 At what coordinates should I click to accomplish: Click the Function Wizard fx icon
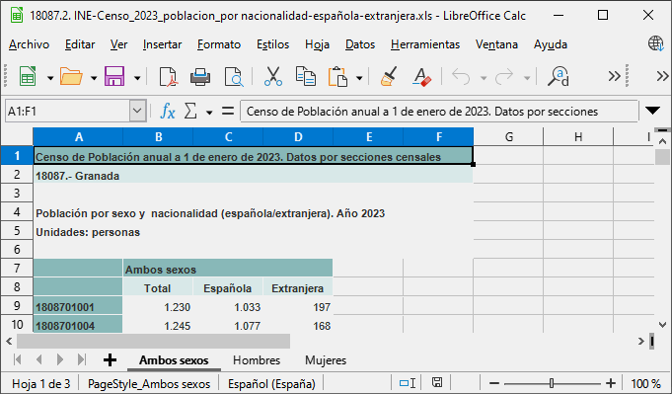168,112
